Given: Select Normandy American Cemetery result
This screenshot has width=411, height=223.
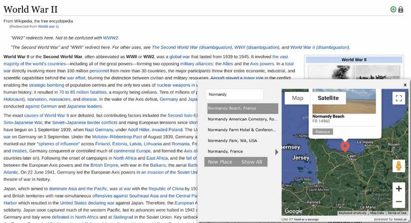Looking at the screenshot, I should pos(243,119).
